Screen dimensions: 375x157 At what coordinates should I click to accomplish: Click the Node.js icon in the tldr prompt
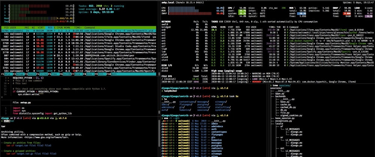[38, 118]
